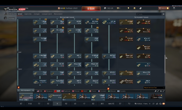This screenshot has width=182, height=110.
Task: Switch to the Большой флот tab
Action: (47, 14)
